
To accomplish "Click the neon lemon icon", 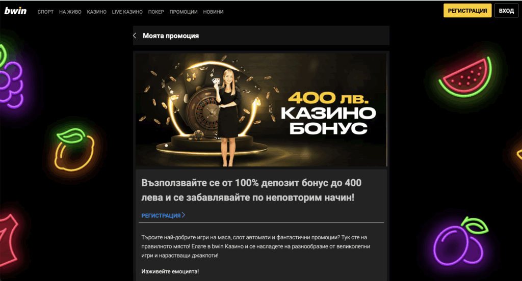I will click(x=75, y=150).
